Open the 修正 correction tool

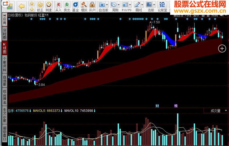point(40,7)
